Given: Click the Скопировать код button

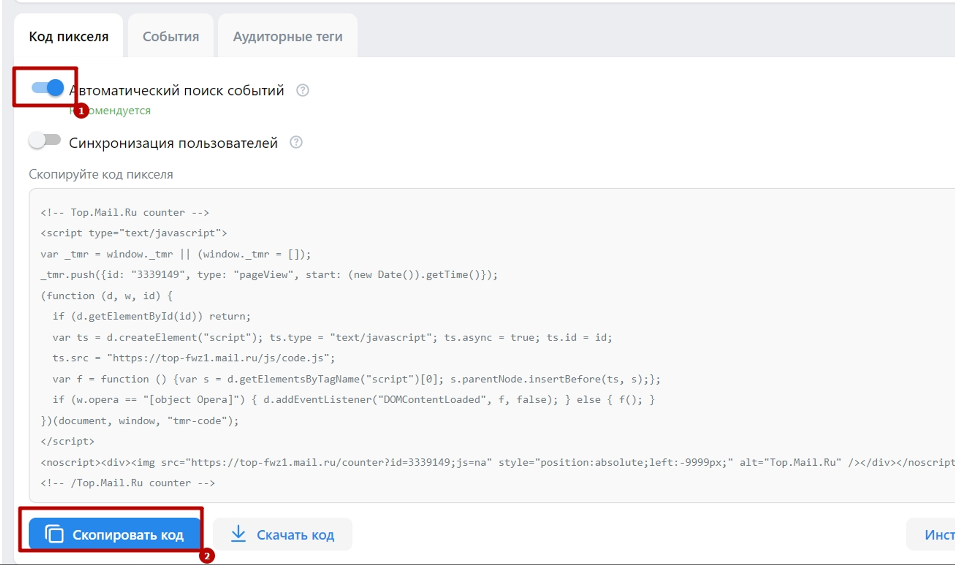Looking at the screenshot, I should (x=115, y=534).
